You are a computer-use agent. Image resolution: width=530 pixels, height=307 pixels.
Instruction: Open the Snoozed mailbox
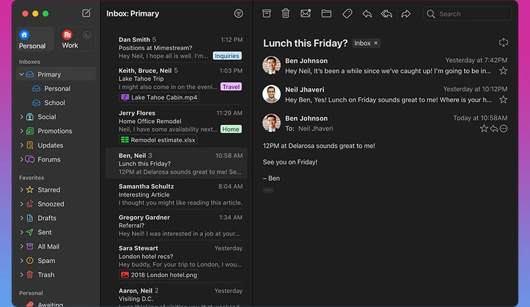(56, 204)
